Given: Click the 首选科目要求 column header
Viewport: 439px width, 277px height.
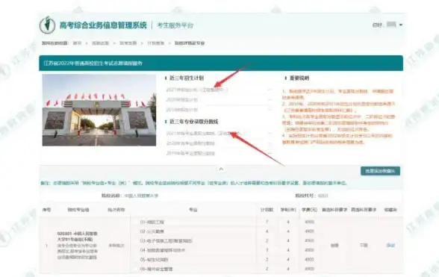Looking at the screenshot, I should pyautogui.click(x=334, y=210).
